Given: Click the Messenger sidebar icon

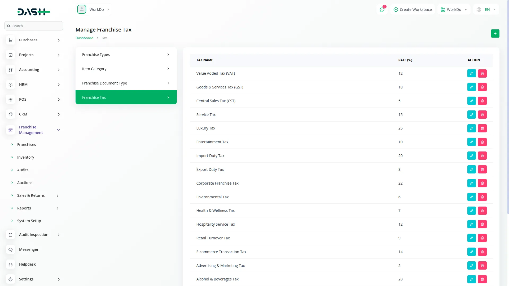Looking at the screenshot, I should point(11,249).
